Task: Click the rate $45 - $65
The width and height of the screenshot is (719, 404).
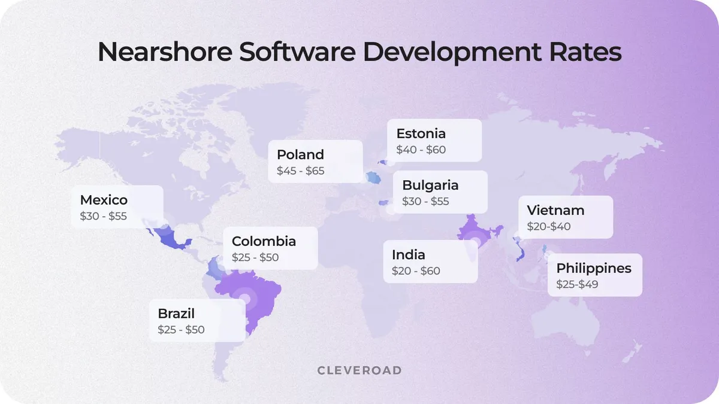Action: [300, 171]
